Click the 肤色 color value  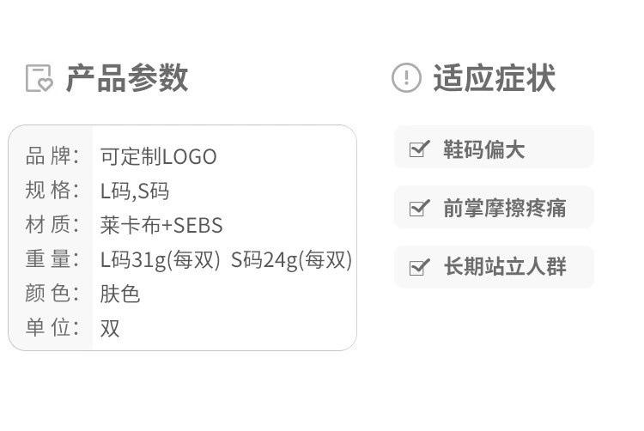120,294
